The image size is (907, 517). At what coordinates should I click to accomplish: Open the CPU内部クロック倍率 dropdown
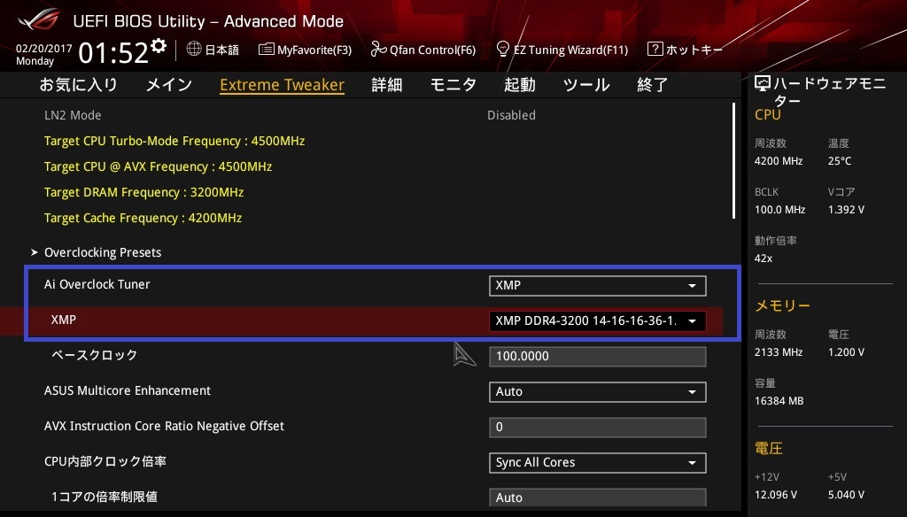[598, 462]
